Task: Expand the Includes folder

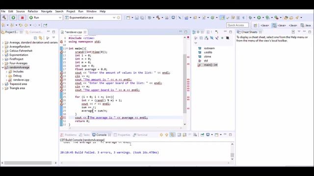Action: click(x=6, y=72)
